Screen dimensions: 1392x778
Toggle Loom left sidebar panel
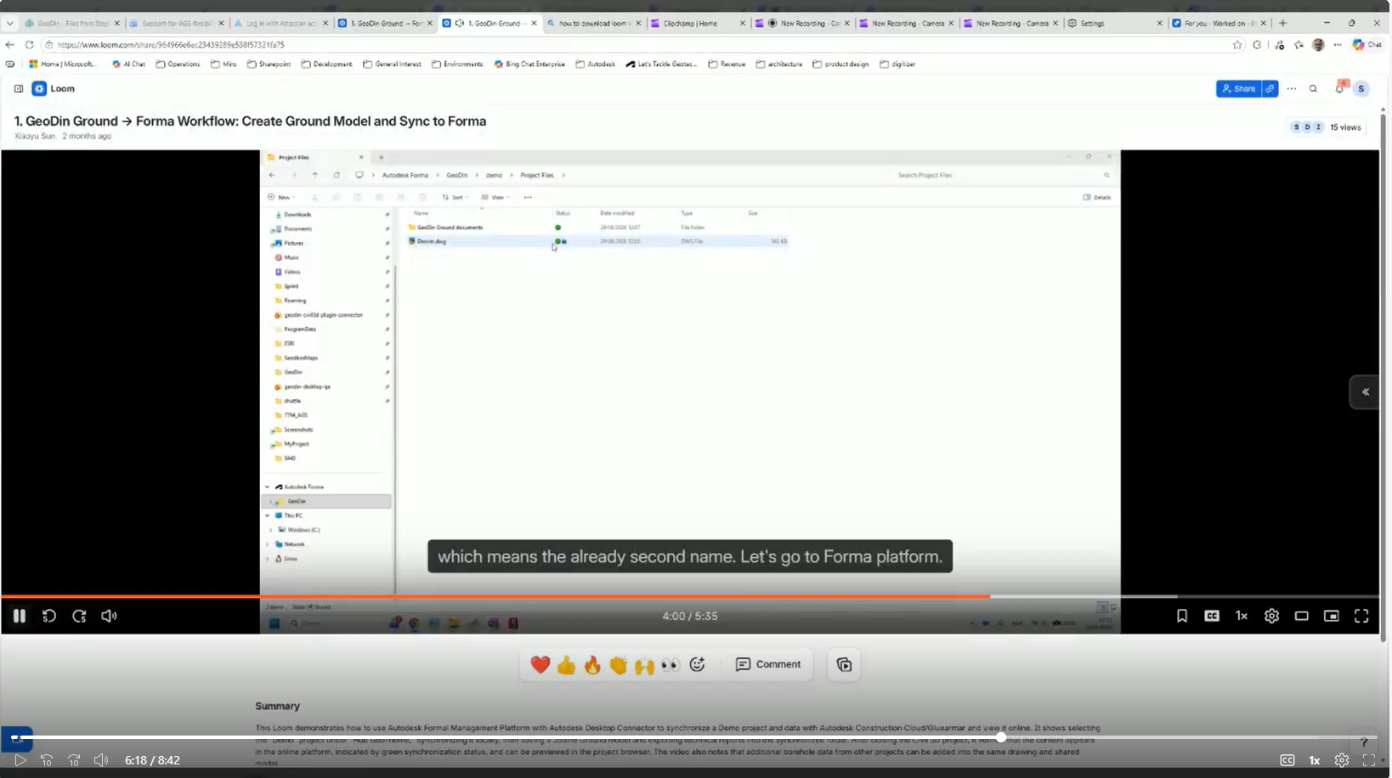click(18, 88)
